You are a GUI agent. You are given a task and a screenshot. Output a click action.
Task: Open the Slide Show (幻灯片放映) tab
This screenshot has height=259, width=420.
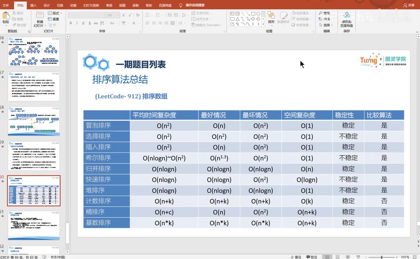click(91, 5)
